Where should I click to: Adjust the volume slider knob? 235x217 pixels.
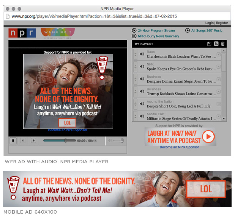click(122, 140)
